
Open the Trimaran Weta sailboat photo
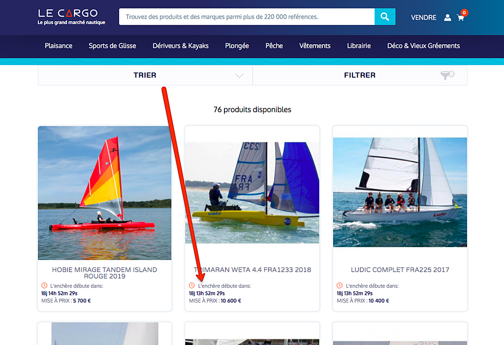pos(252,192)
